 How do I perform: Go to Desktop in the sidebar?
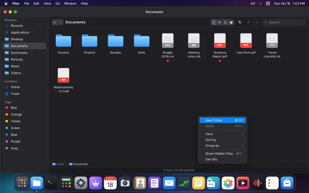coord(24,39)
